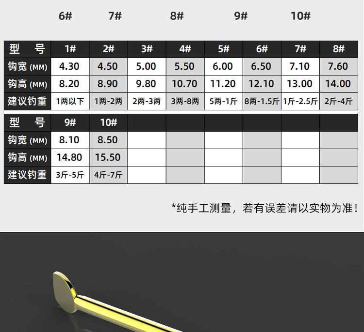The image size is (364, 332).
Task: Click the 7.60 width cell
Action: coord(339,66)
